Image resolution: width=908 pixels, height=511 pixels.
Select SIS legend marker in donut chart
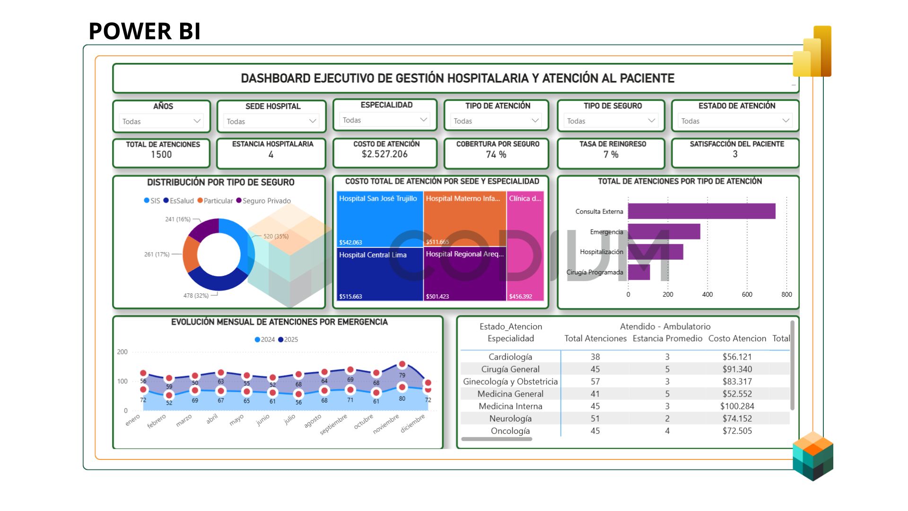pyautogui.click(x=147, y=201)
